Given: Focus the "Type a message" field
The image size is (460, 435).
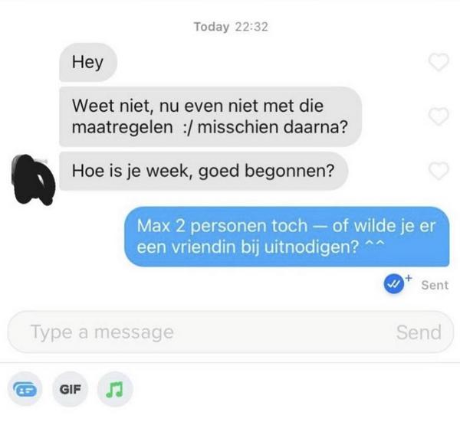Looking at the screenshot, I should 231,332.
